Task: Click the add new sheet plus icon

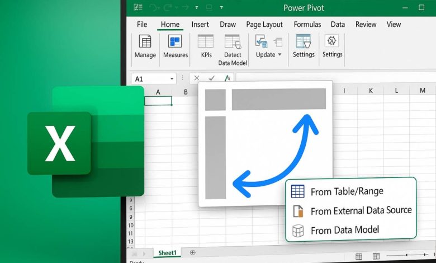Action: coord(193,253)
